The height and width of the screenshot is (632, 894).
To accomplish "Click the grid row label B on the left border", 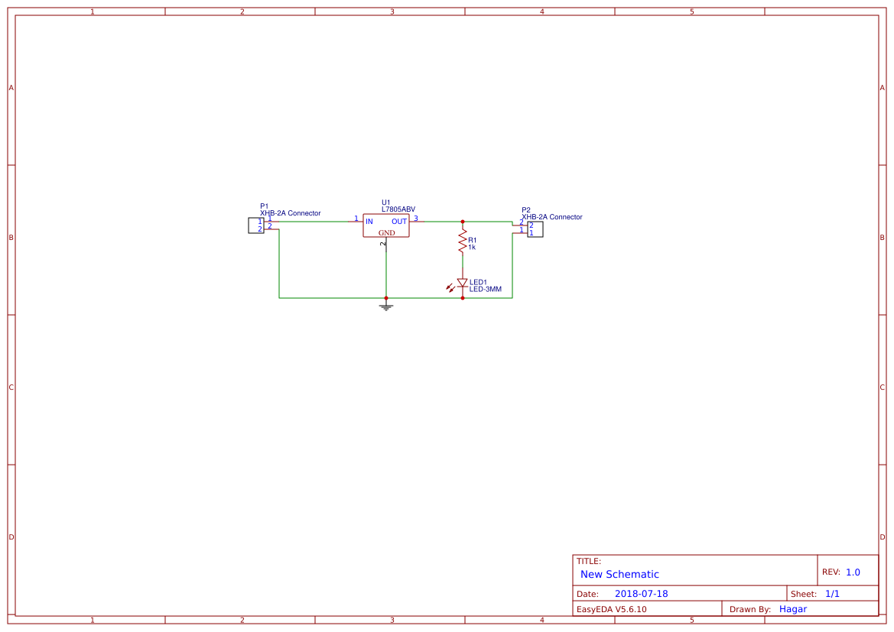I will [11, 238].
